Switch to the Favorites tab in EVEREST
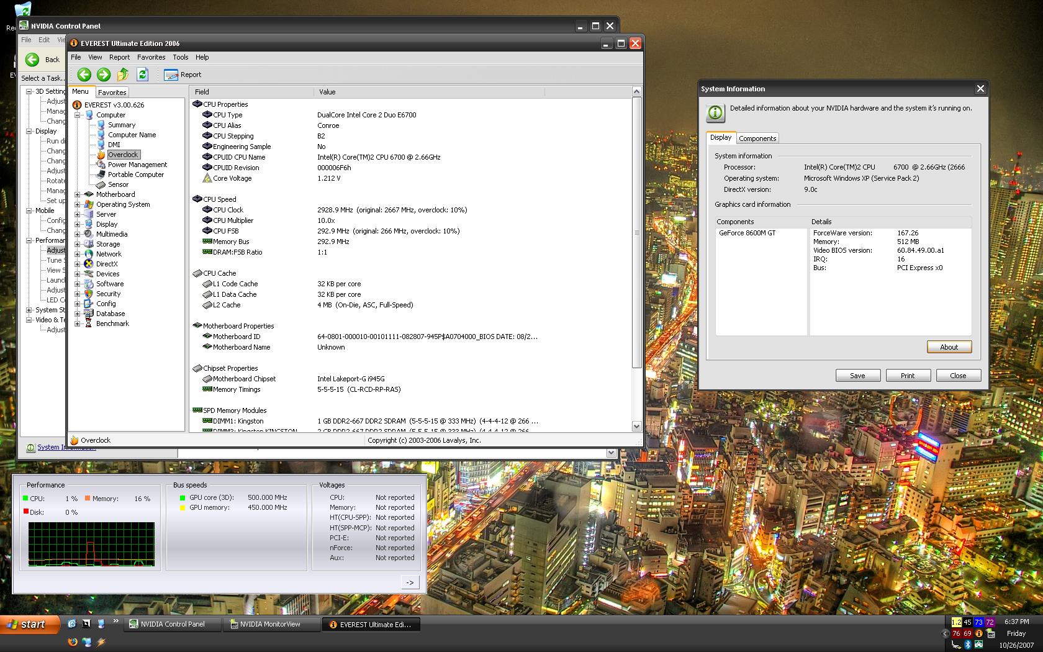This screenshot has height=652, width=1043. (x=112, y=92)
